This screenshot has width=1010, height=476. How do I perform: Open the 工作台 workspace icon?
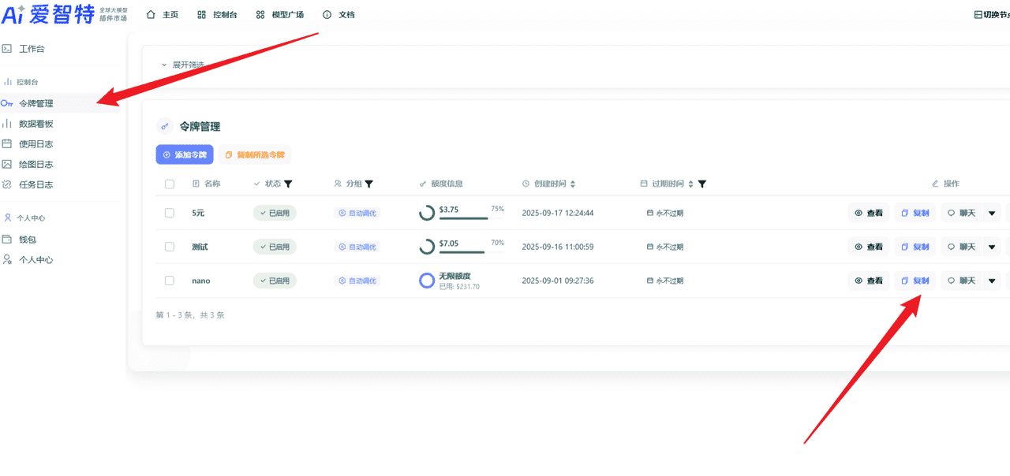point(8,48)
